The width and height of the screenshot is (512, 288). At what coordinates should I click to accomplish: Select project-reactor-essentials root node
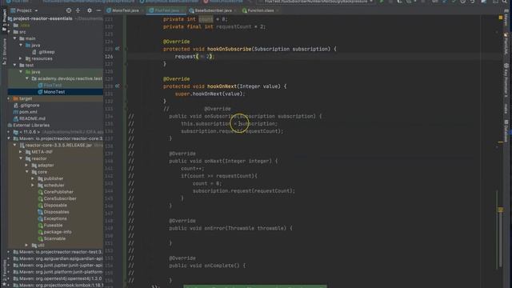(42, 18)
